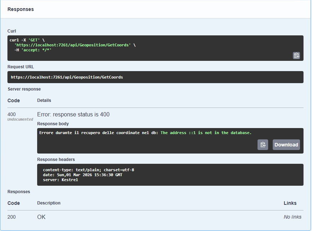
Task: Click the Server response label
Action: tap(24, 89)
